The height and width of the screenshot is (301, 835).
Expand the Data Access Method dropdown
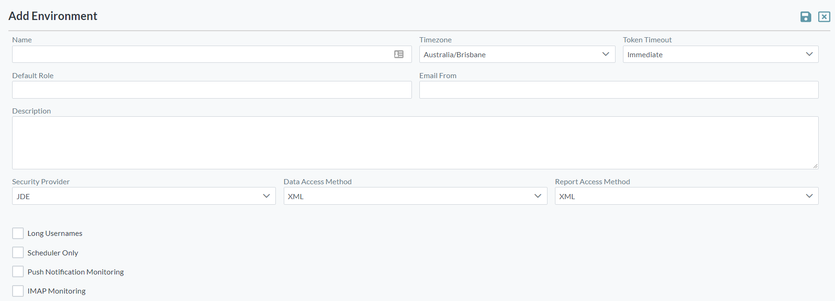415,196
